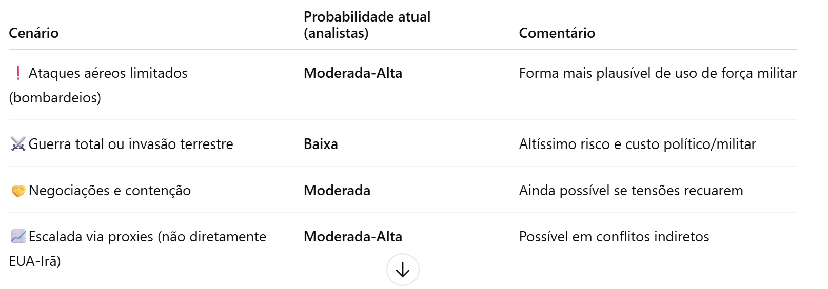Click the Baixa probability cell
The height and width of the screenshot is (289, 828).
tap(321, 144)
